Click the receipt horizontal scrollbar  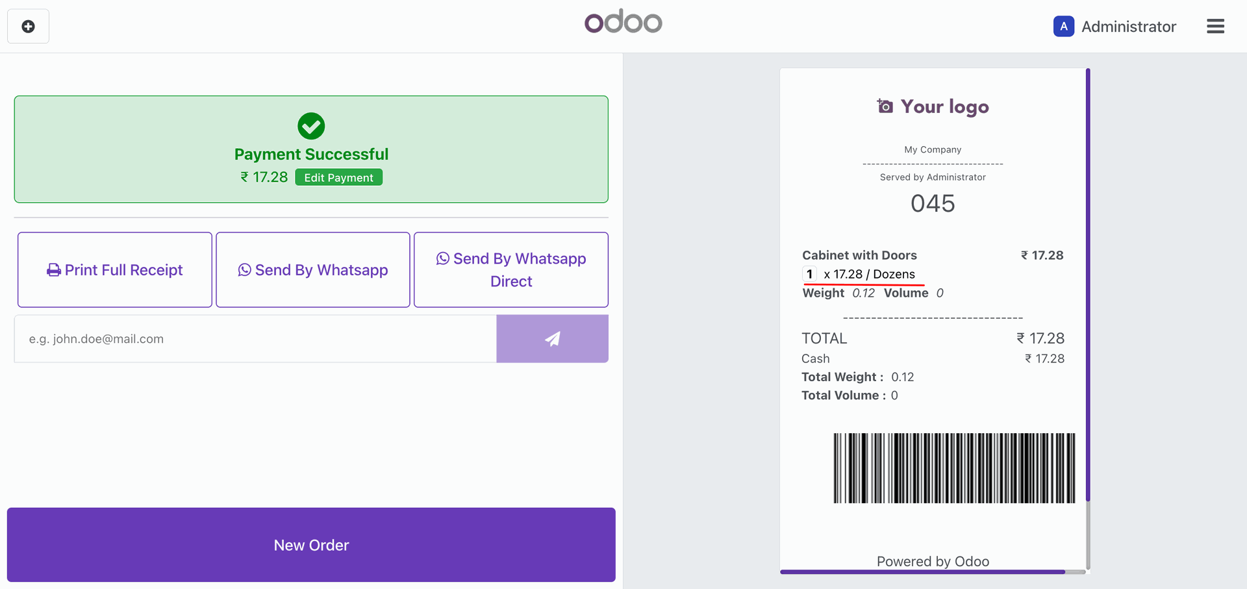pyautogui.click(x=922, y=572)
